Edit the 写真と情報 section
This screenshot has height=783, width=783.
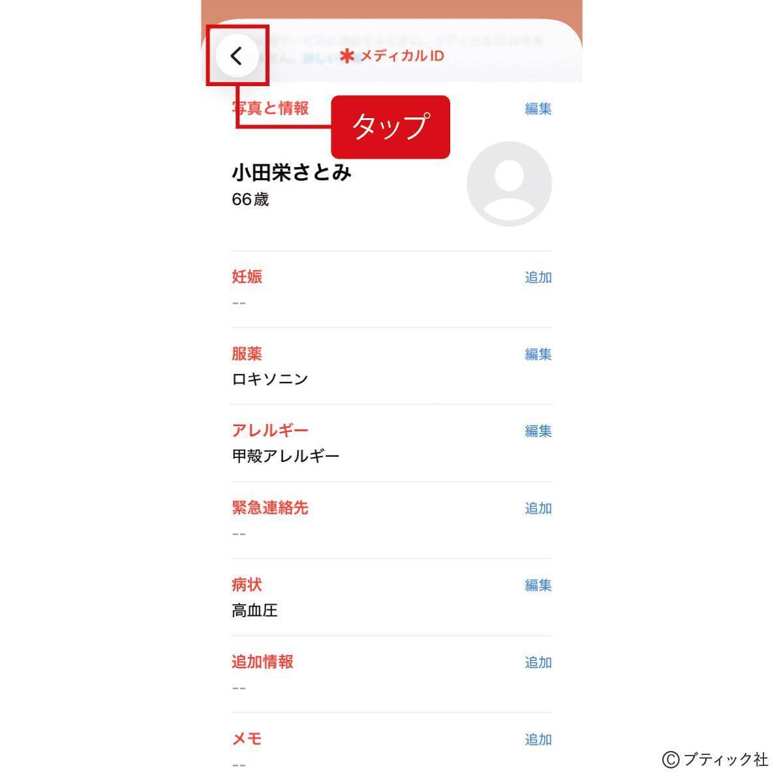tap(536, 108)
